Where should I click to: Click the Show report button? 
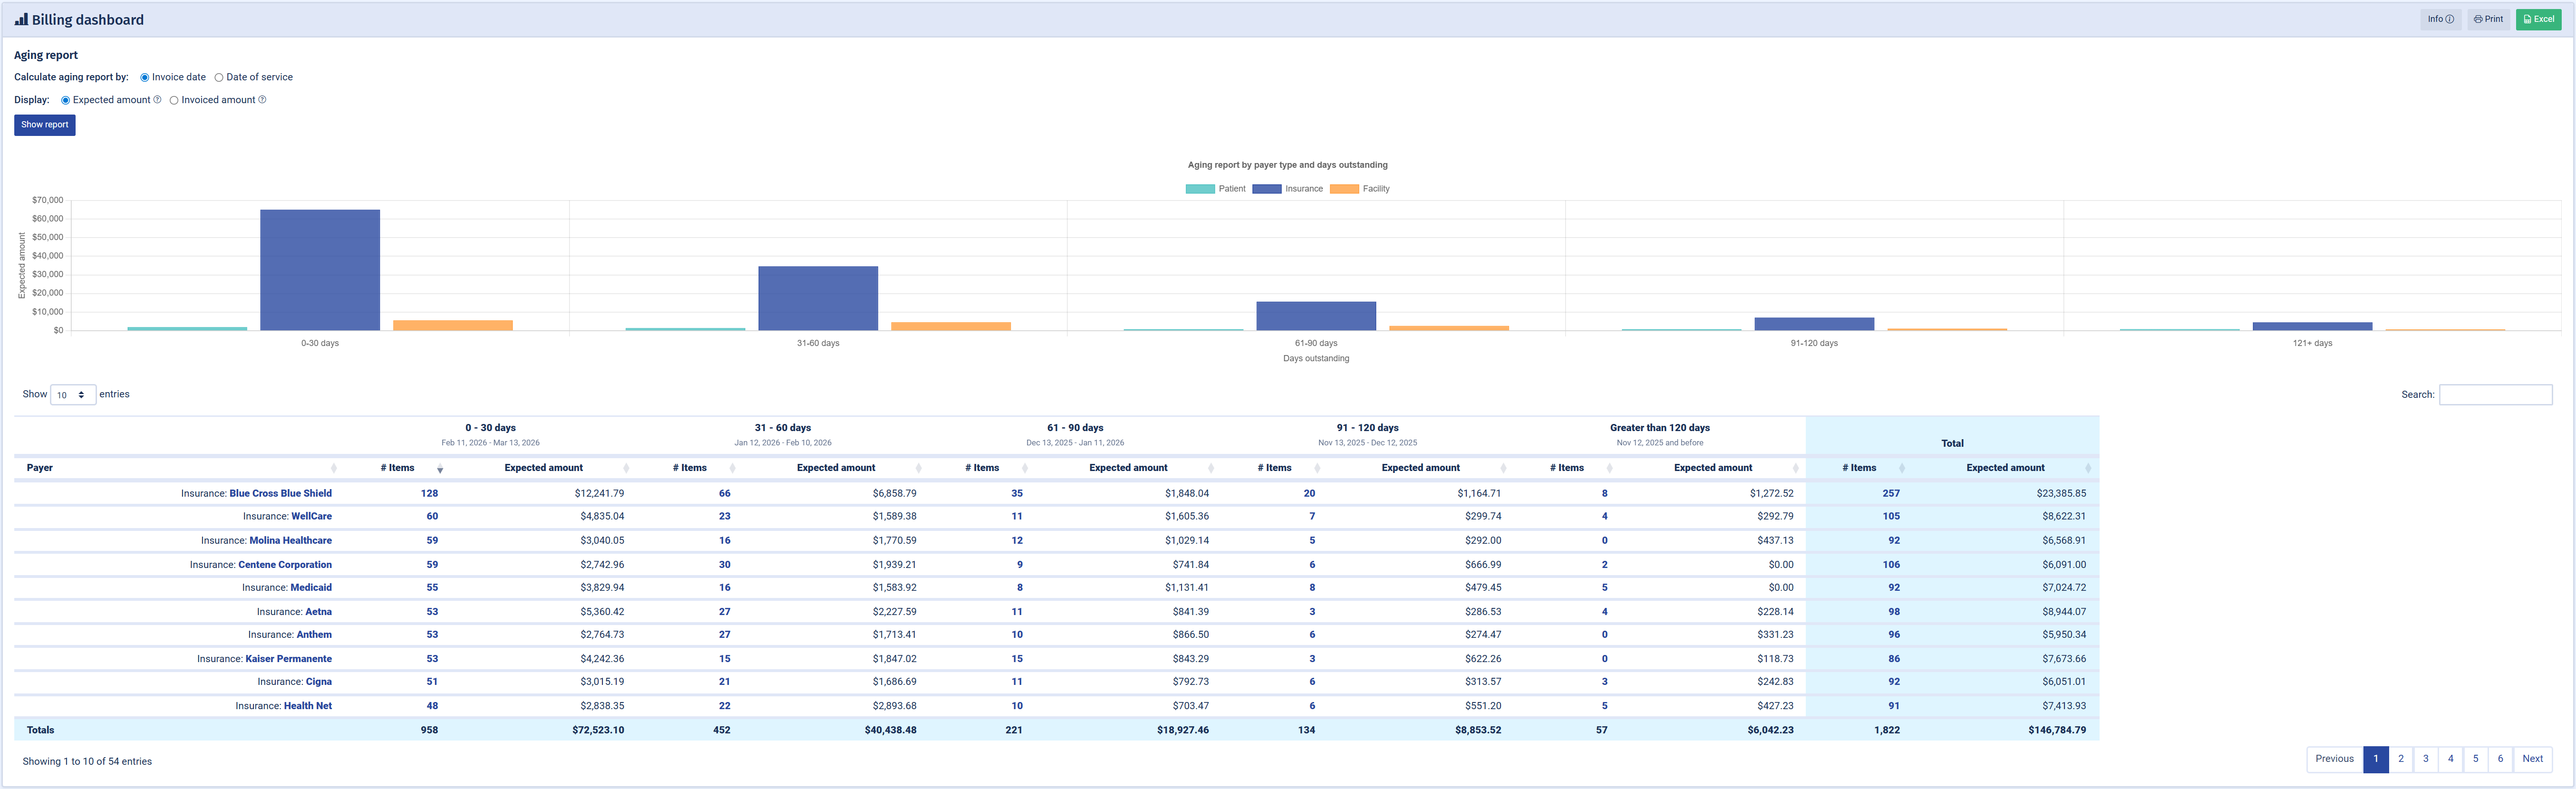[45, 125]
